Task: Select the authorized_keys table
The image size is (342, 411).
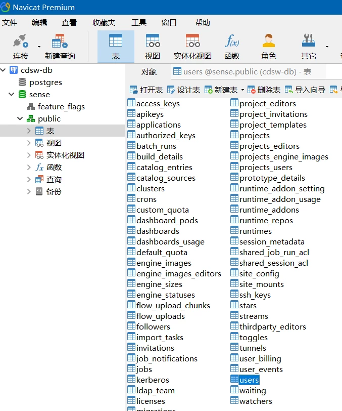Action: [162, 136]
